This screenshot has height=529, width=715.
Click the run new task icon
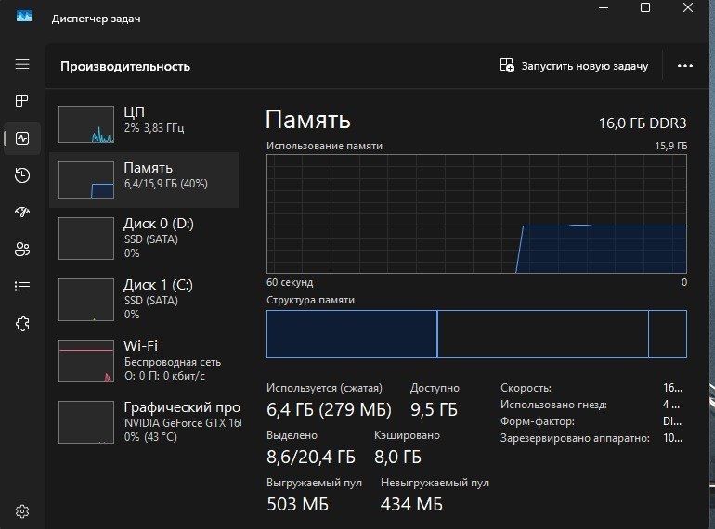click(507, 66)
